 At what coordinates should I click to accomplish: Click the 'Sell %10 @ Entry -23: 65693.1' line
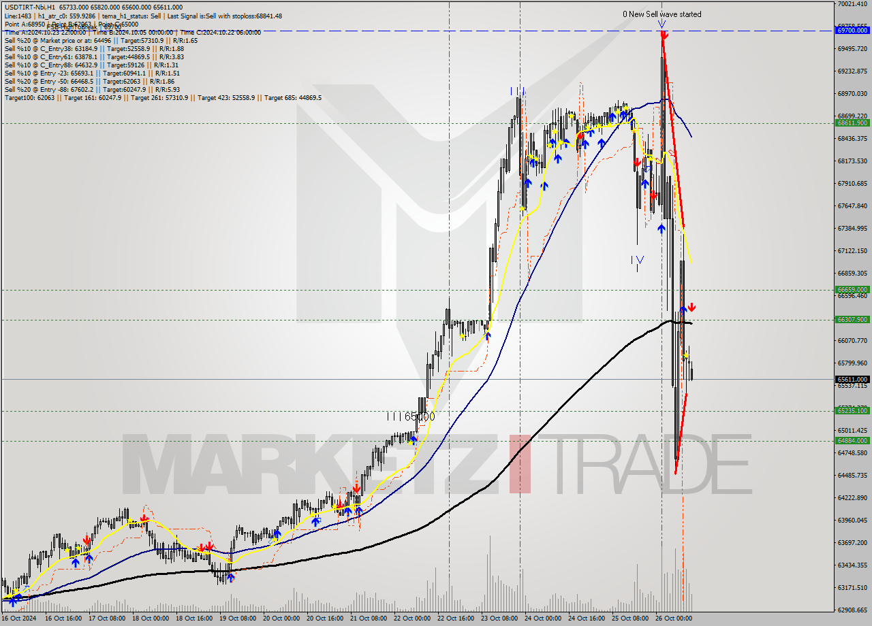pos(92,73)
